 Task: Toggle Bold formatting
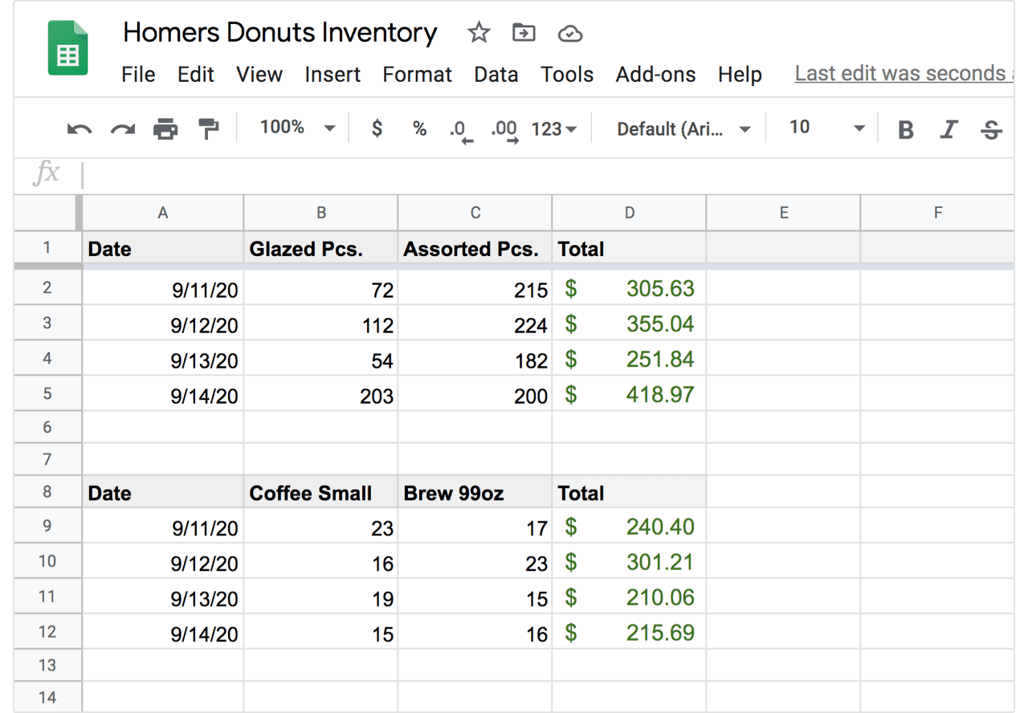coord(906,129)
